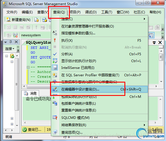Click the blue checkmark Parse (分析) icon
166x141 pixels.
pyautogui.click(x=55, y=54)
